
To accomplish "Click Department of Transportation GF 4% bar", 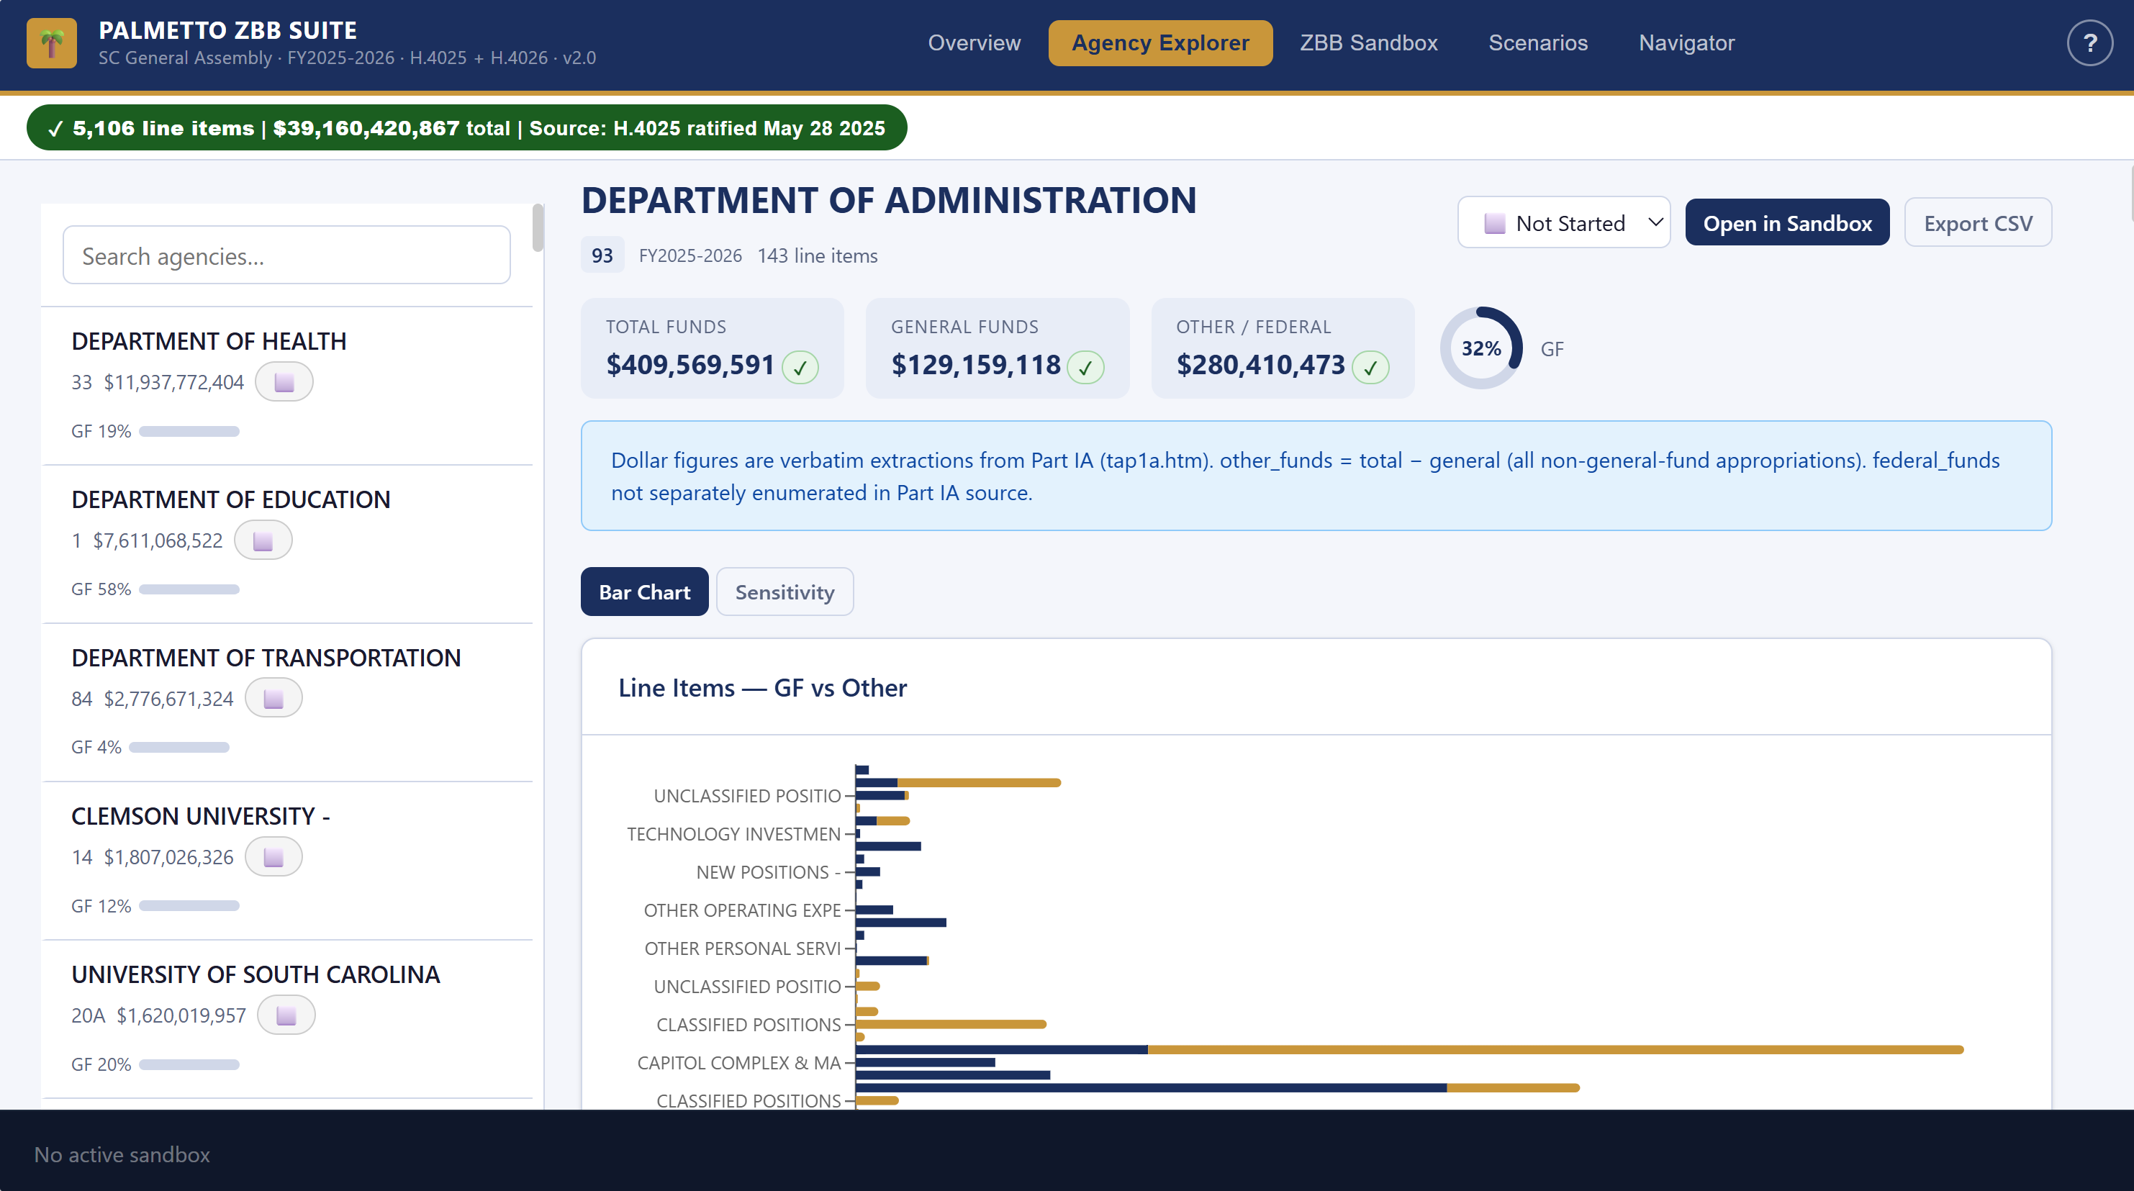I will 179,748.
